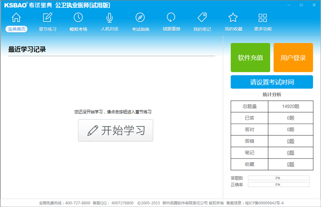Click the 开始学习 button
Screen dimensions: 321x207
[116, 131]
